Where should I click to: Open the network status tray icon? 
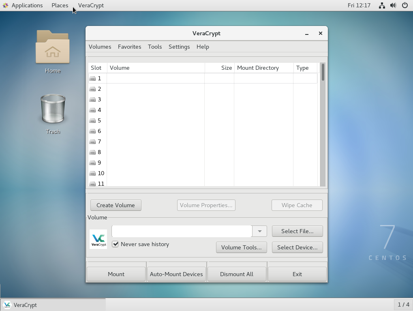[382, 5]
